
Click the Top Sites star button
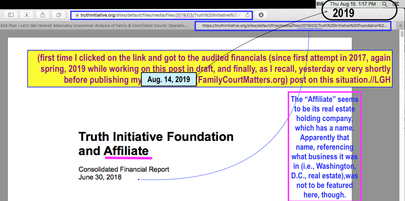click(x=27, y=15)
